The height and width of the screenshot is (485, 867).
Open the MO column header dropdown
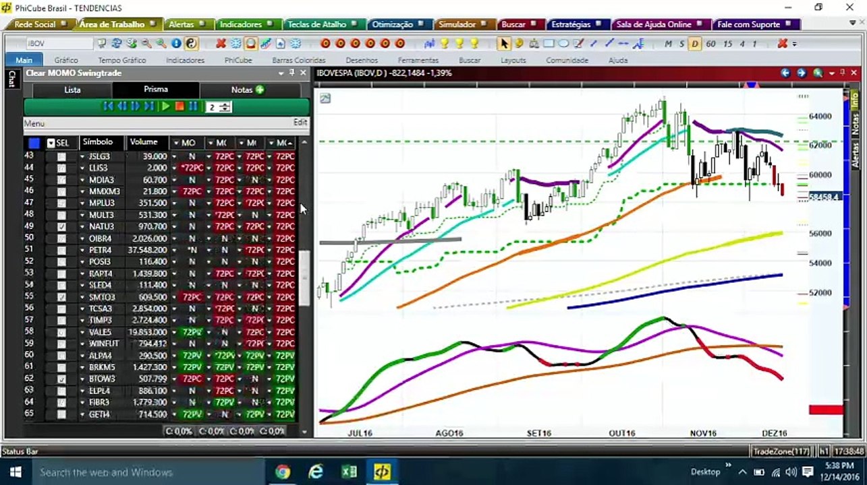pos(176,143)
